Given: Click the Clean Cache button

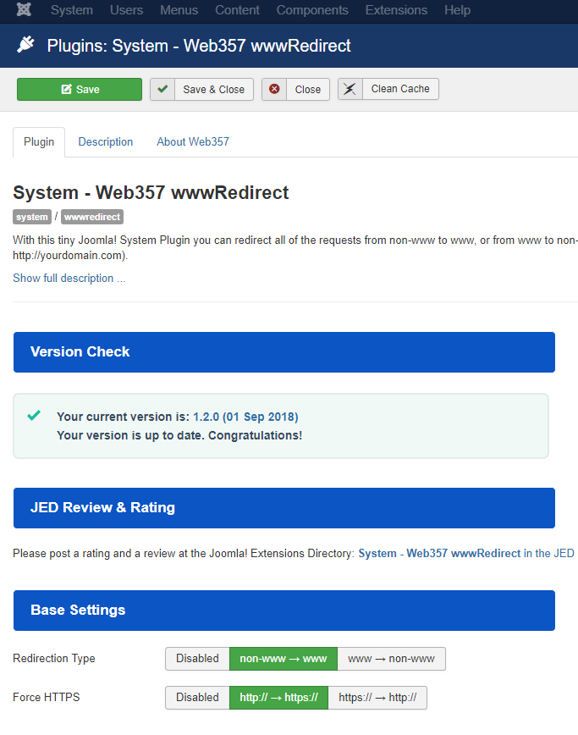Looking at the screenshot, I should click(x=388, y=89).
